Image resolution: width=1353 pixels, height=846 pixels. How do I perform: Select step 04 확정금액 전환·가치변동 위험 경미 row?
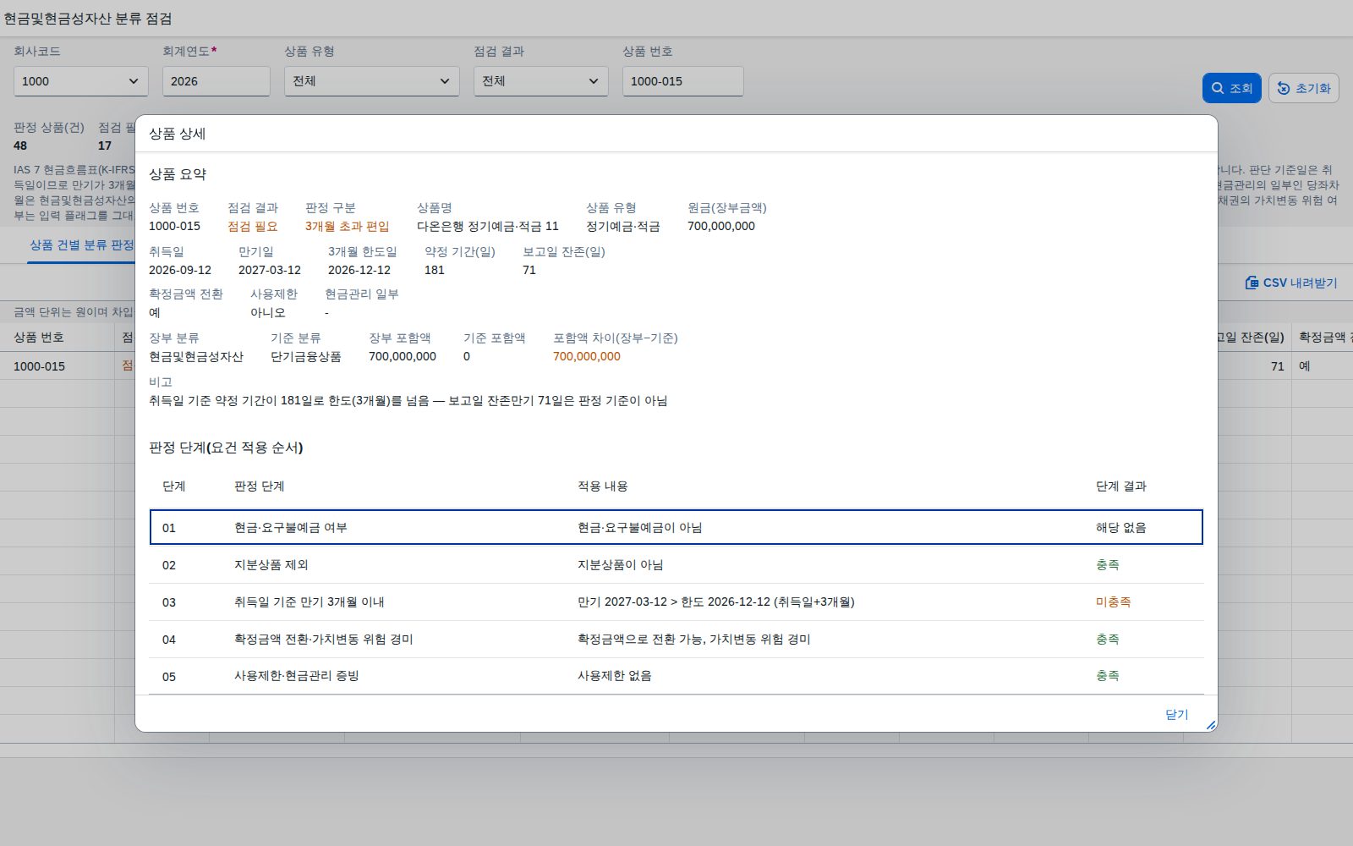click(x=676, y=639)
